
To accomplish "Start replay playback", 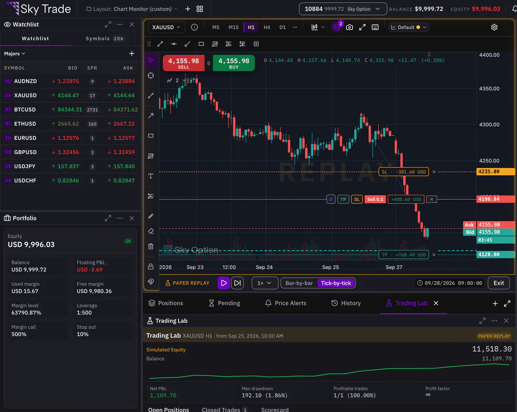I will coord(224,283).
